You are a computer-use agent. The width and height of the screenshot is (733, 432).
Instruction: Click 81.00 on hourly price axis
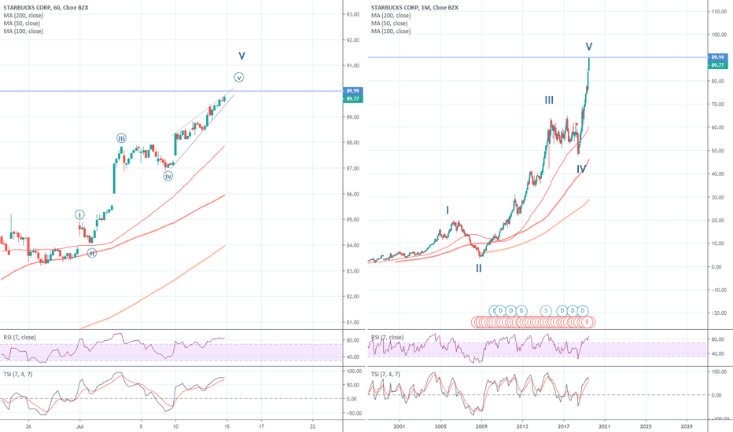point(353,322)
